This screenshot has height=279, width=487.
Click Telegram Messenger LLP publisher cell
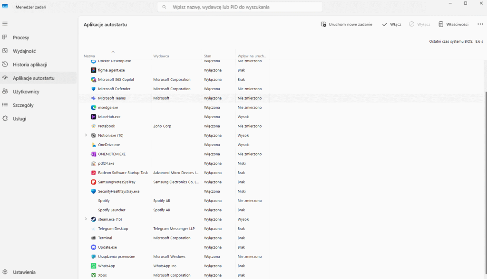pos(174,229)
